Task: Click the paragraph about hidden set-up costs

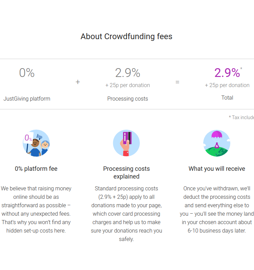Action: [36, 210]
